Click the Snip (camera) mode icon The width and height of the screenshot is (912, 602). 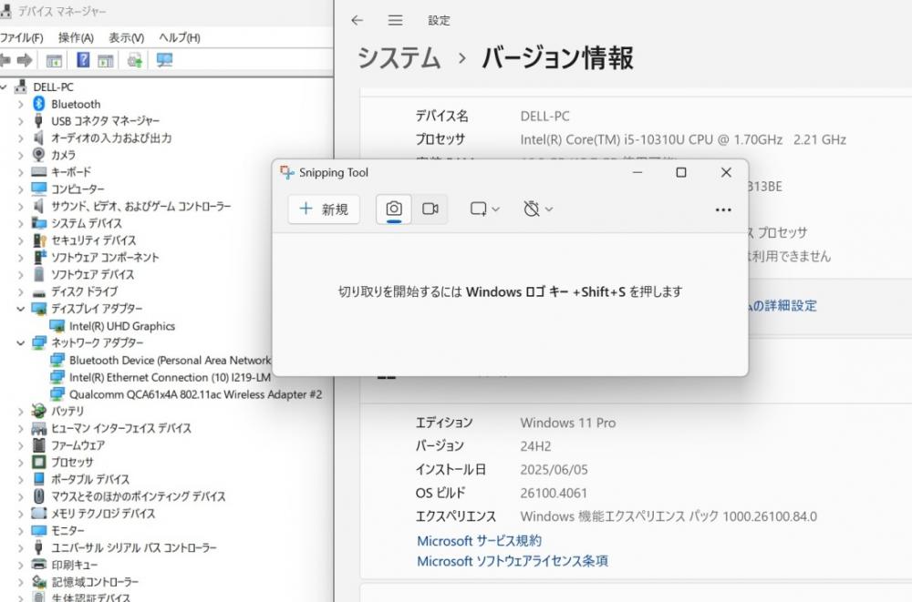[394, 209]
